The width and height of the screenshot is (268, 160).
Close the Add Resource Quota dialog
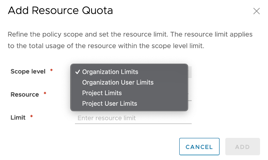(256, 11)
